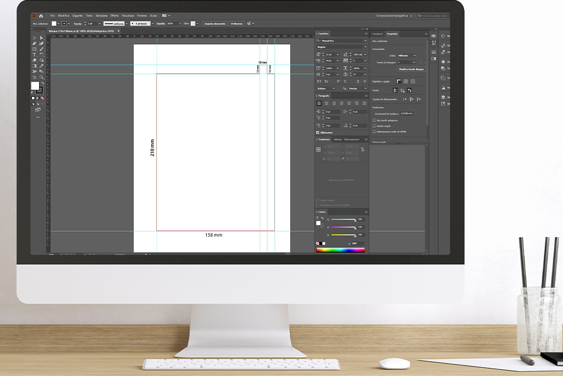Select the Type tool in toolbar
Screen dimensions: 563x376
click(x=34, y=55)
